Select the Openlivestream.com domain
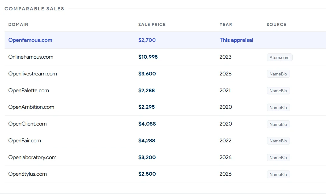This screenshot has width=326, height=194. click(33, 74)
